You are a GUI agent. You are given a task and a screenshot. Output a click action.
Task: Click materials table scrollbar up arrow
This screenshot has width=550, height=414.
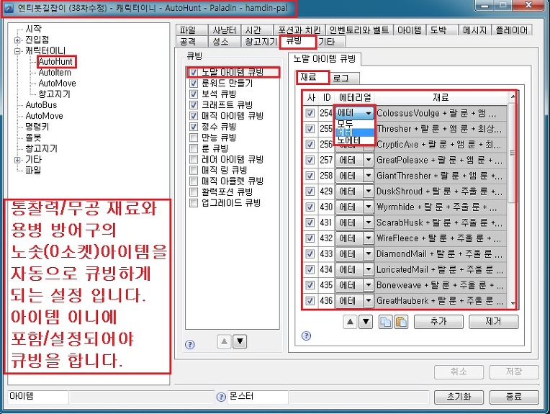coord(513,96)
